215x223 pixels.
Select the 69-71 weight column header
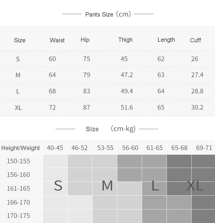pyautogui.click(x=204, y=148)
